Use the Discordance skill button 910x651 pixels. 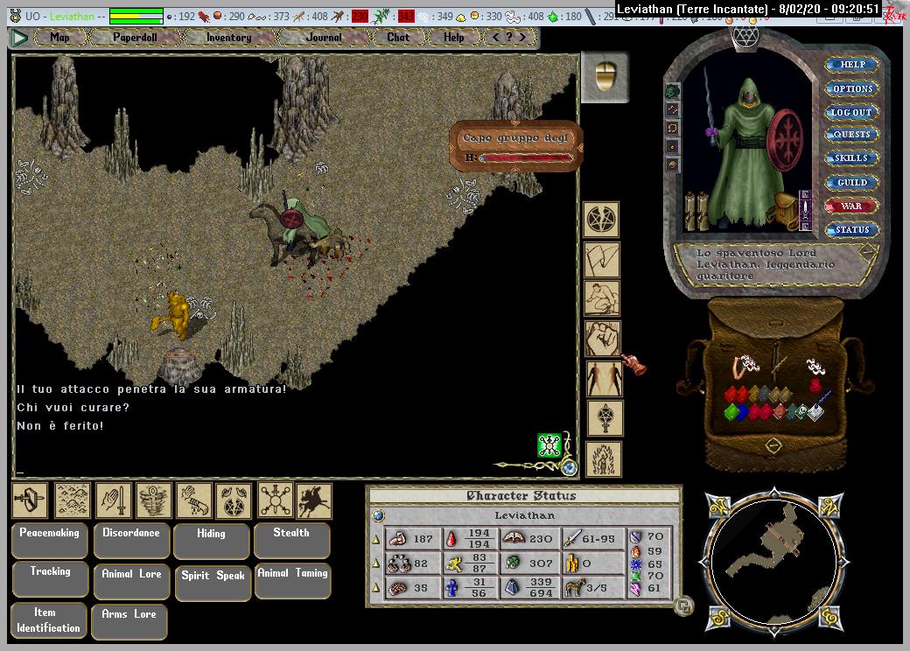tap(131, 540)
